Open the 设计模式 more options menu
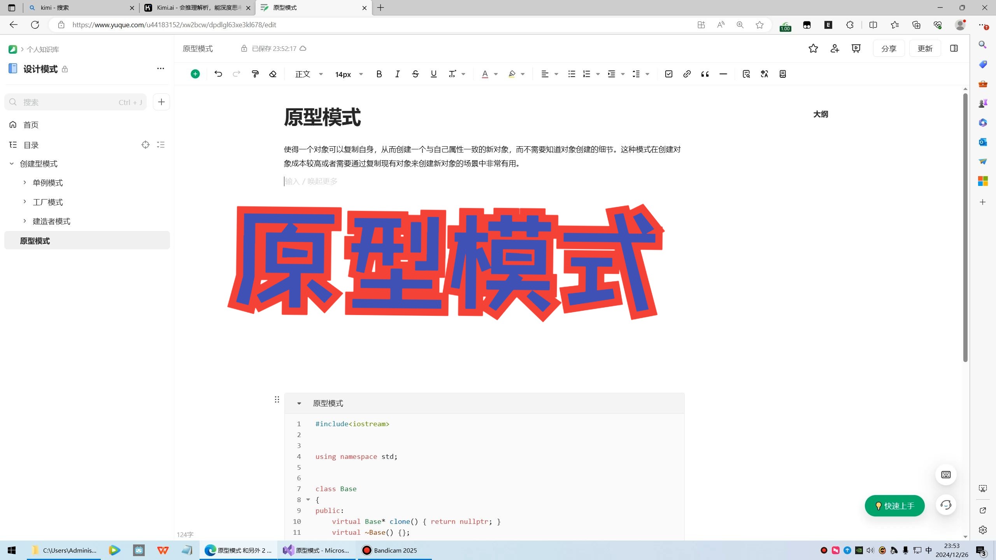This screenshot has height=560, width=996. [x=161, y=68]
